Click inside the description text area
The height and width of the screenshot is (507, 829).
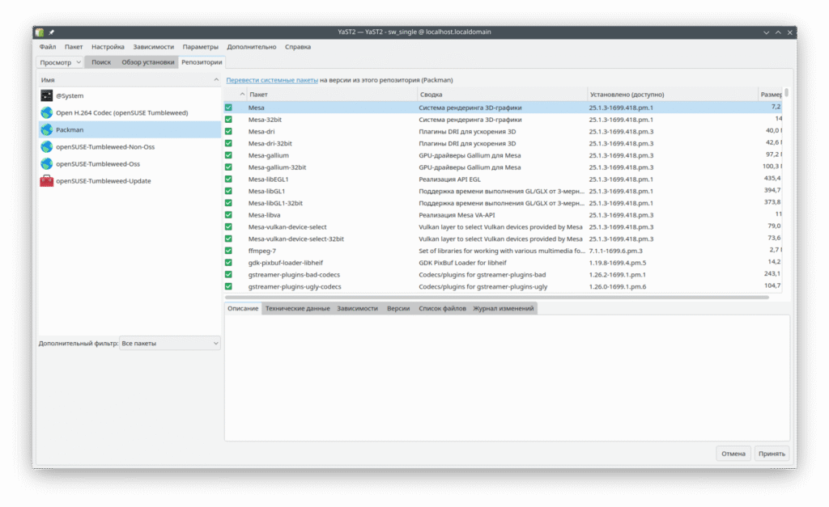click(507, 378)
